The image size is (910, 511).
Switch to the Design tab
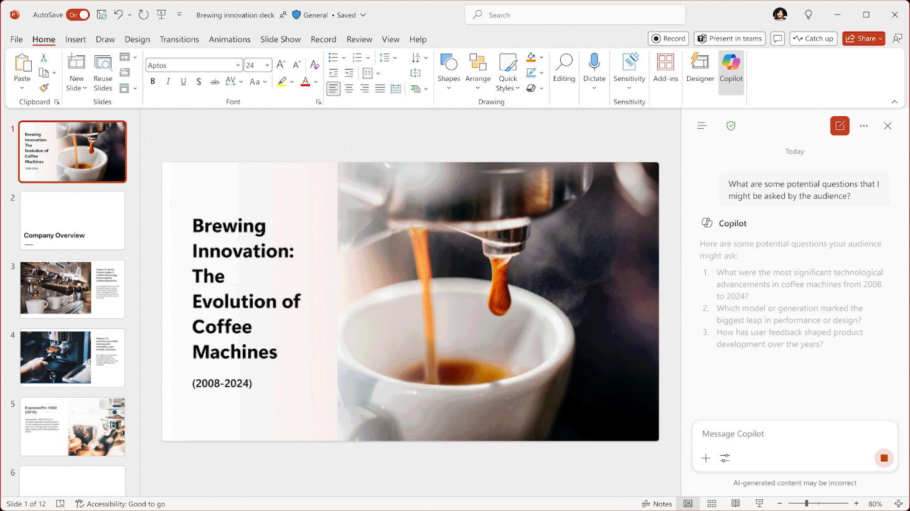click(137, 39)
